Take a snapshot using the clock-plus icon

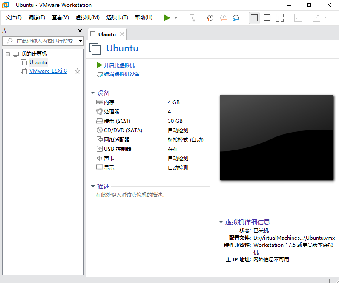210,18
